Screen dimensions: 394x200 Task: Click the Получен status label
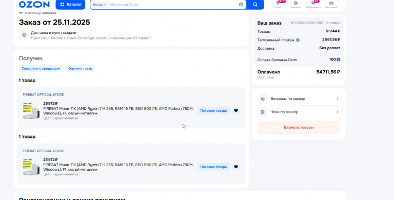(x=31, y=58)
